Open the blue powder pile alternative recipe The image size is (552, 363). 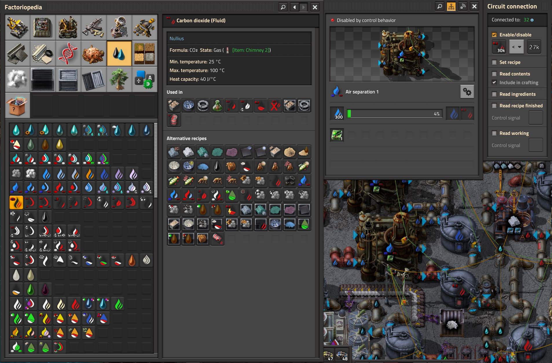point(203,166)
